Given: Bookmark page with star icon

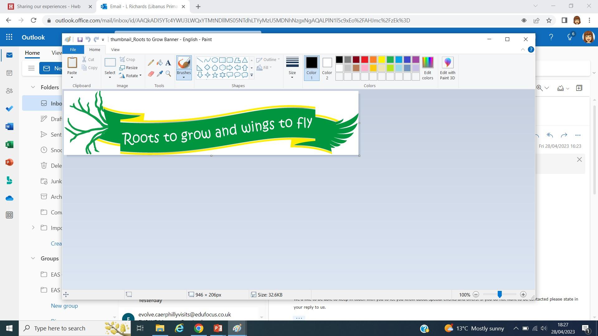Looking at the screenshot, I should coord(549,21).
